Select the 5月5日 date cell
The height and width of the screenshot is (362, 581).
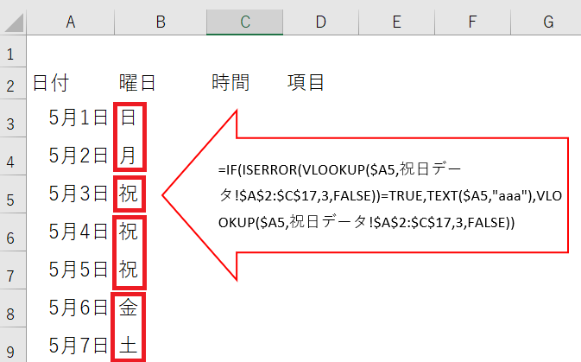(x=71, y=270)
